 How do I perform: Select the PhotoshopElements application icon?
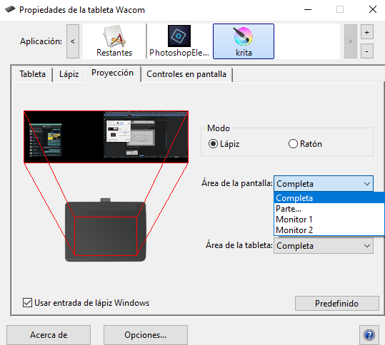click(x=179, y=41)
